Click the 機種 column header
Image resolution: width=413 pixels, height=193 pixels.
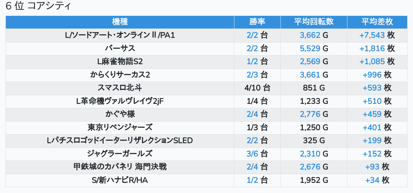pos(120,22)
